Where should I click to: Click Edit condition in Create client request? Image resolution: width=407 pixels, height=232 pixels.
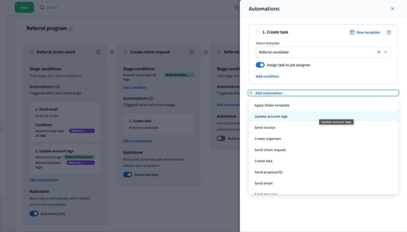[135, 87]
